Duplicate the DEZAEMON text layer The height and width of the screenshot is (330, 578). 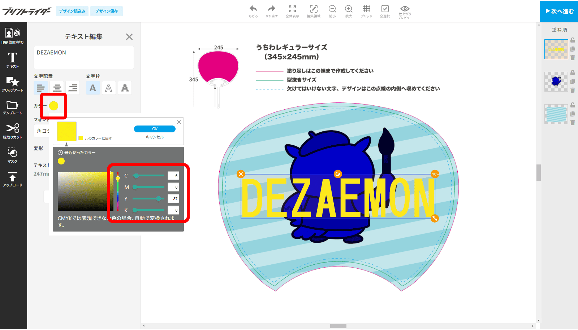(573, 49)
